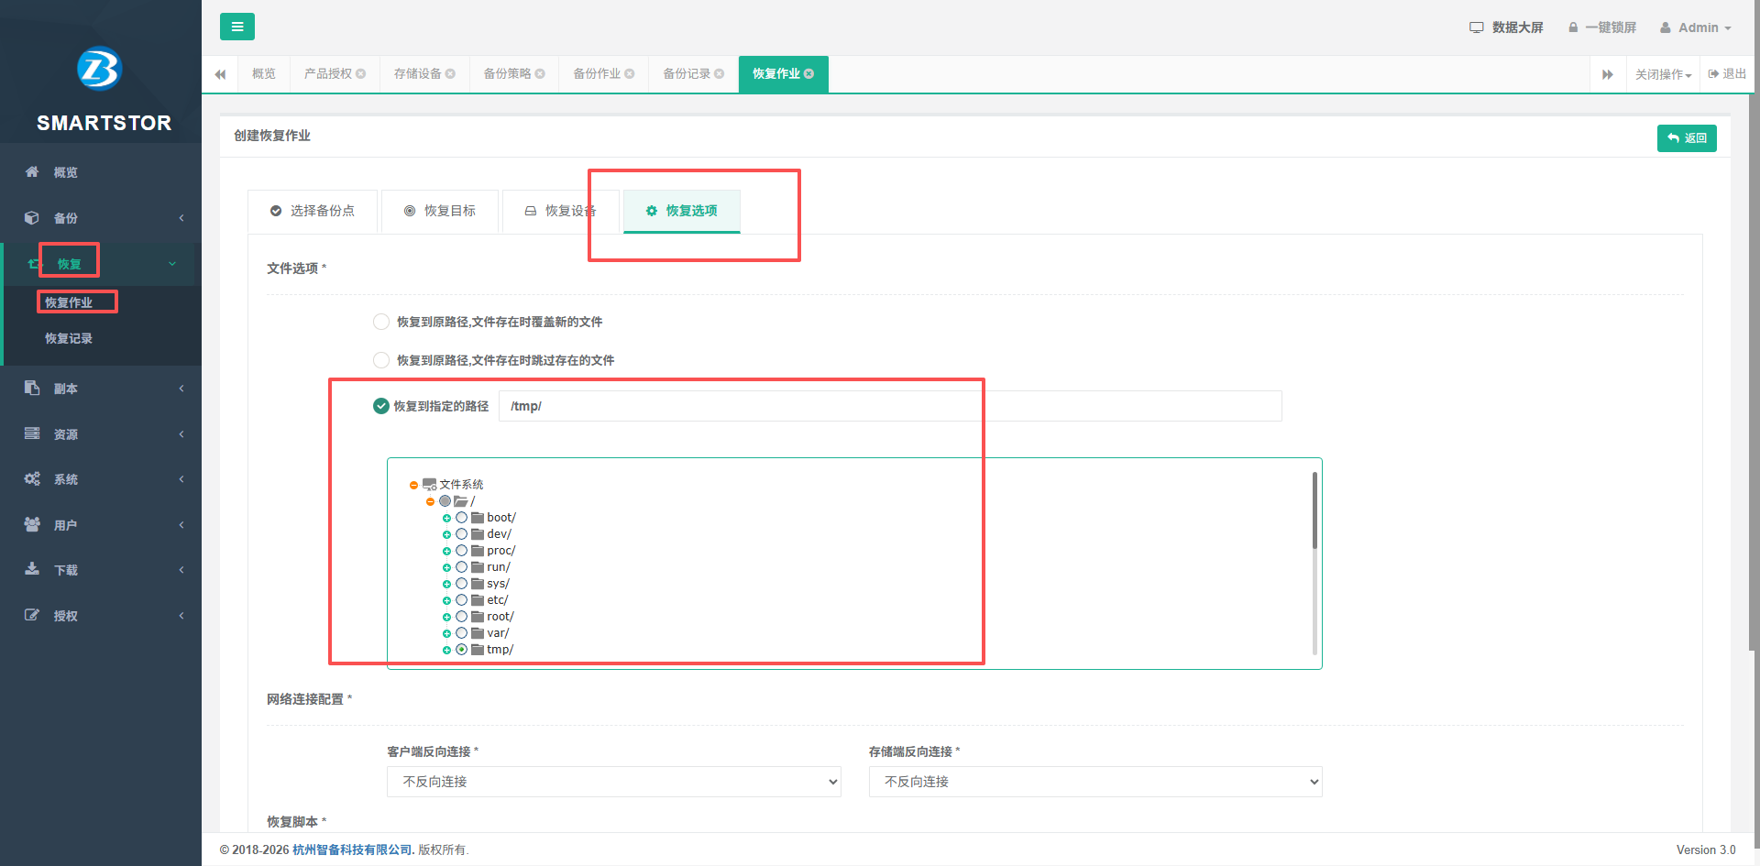Viewport: 1760px width, 866px height.
Task: Collapse the root / folder node
Action: [x=430, y=501]
